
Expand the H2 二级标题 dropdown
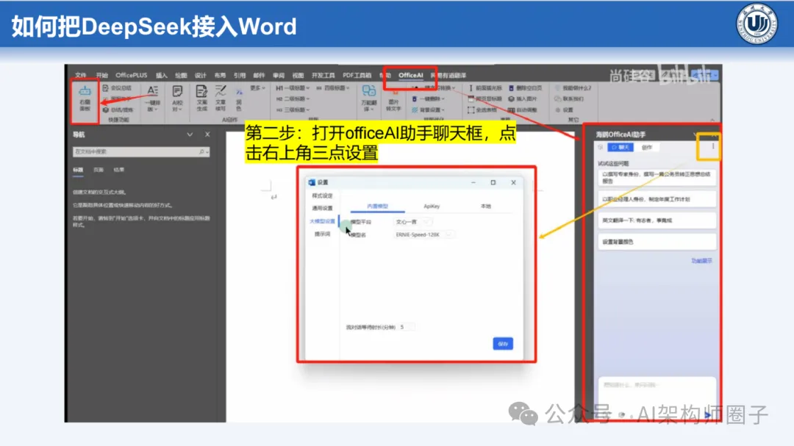(x=293, y=99)
